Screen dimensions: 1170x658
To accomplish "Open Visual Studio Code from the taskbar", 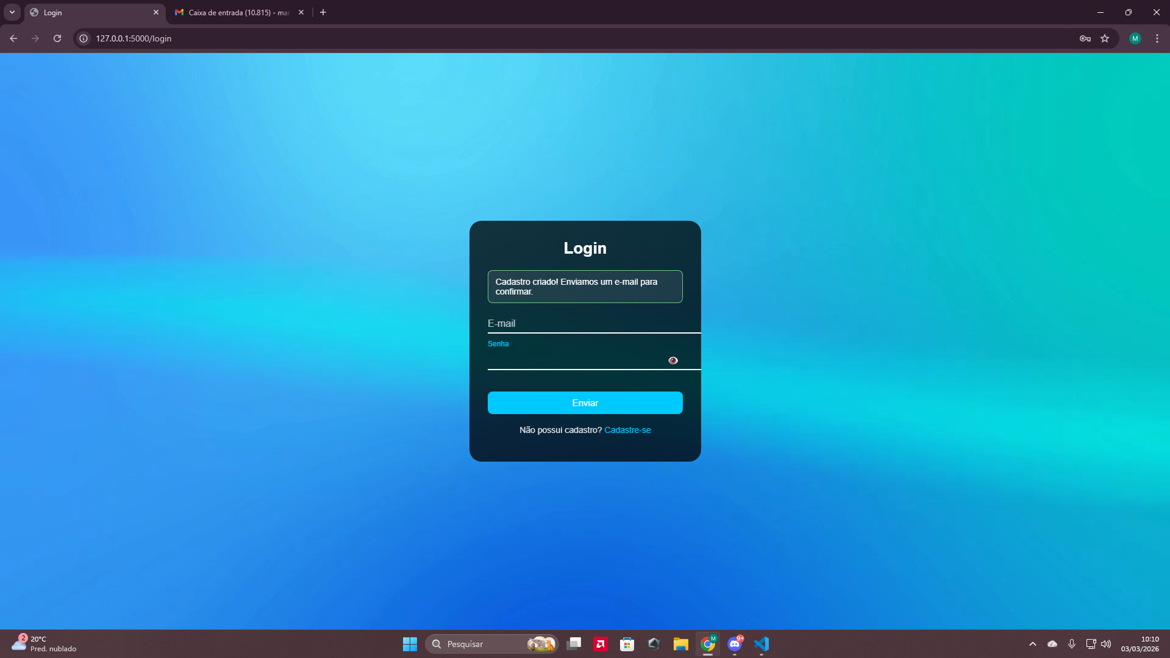I will (762, 643).
